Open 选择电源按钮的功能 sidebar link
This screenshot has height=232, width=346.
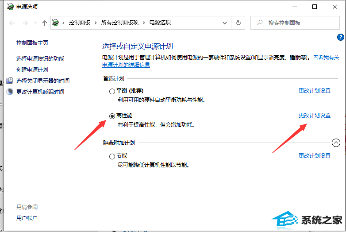pos(40,58)
